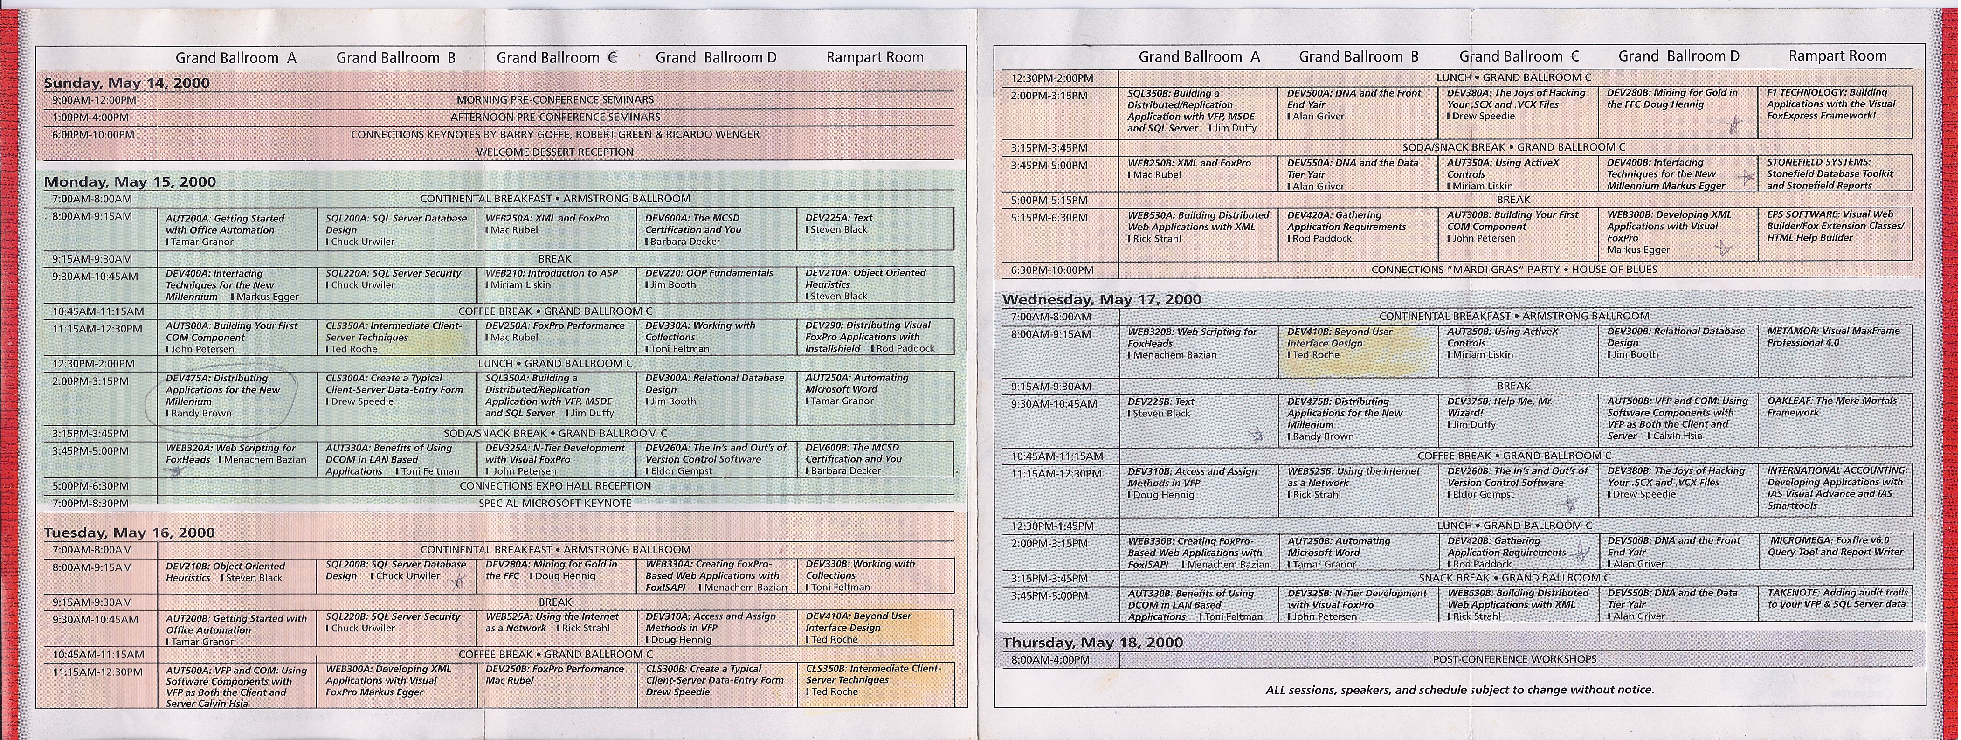This screenshot has width=1961, height=740.
Task: Click the star in DEV280B Mining for Gold cell
Action: coord(1733,125)
